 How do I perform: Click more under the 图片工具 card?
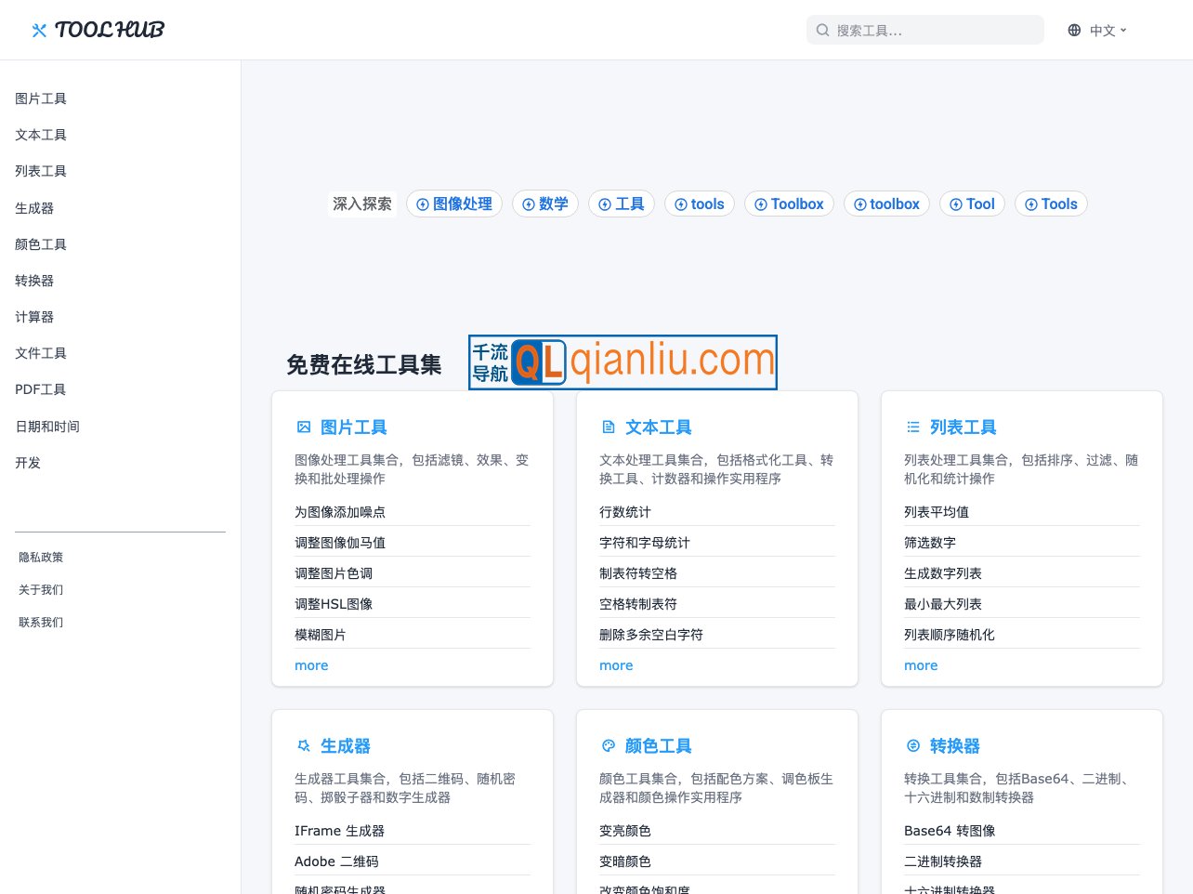click(311, 665)
